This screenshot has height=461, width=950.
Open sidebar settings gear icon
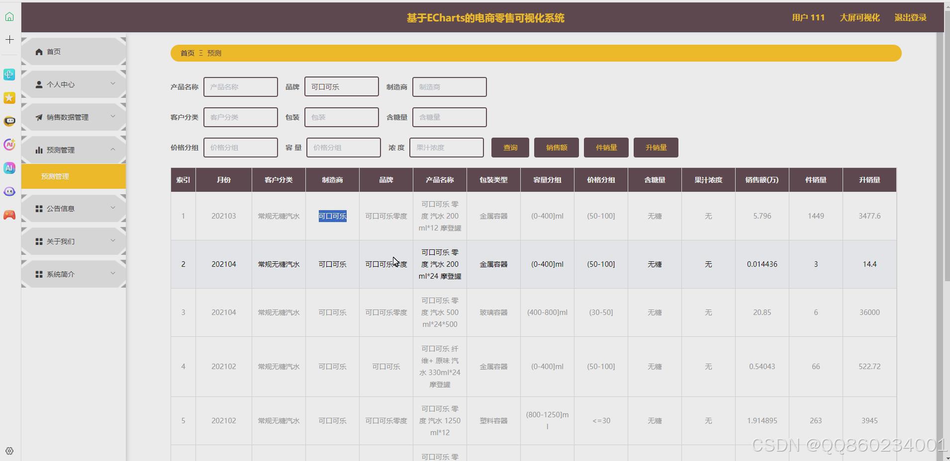tap(9, 451)
